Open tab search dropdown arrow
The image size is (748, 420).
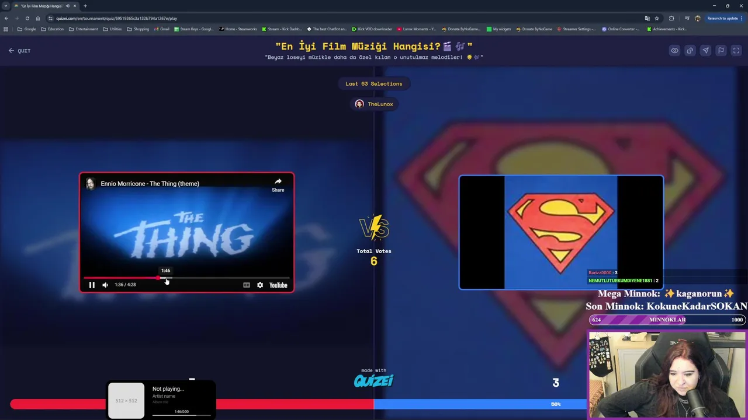point(6,6)
